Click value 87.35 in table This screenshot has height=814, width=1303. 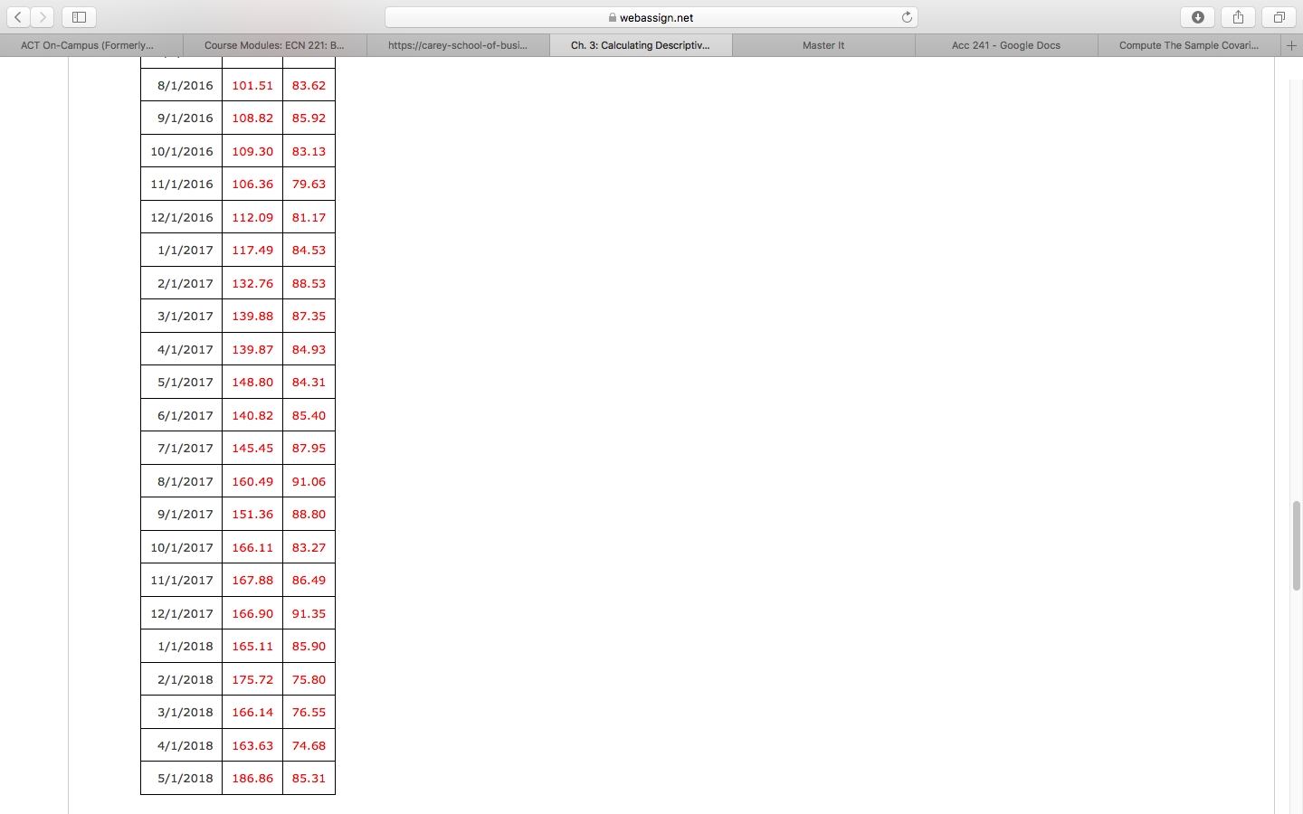tap(309, 316)
